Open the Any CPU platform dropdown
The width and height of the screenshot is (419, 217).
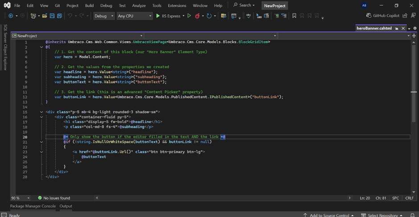pyautogui.click(x=134, y=16)
